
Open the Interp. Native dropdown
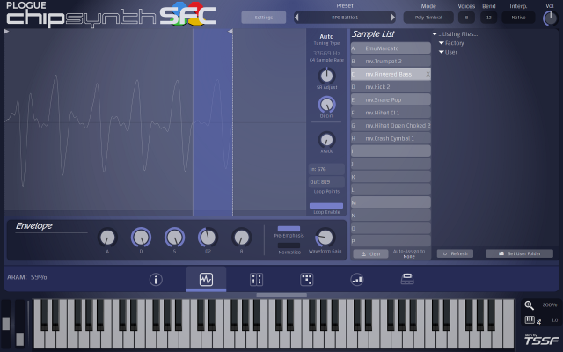518,18
